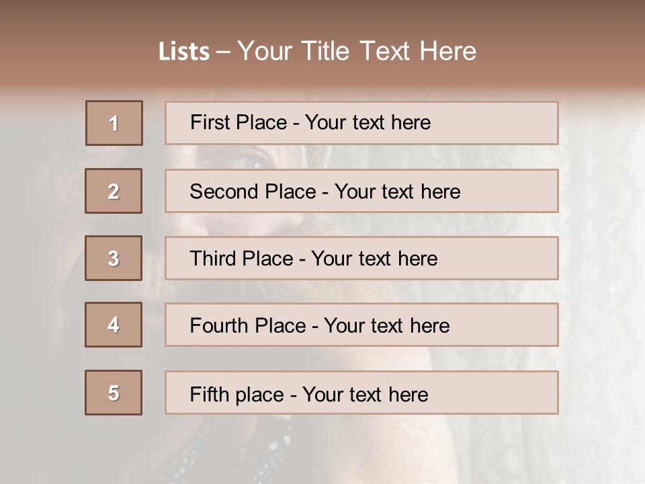Click 'Your Title Text Here' in the title
Screen dimensions: 645x484
click(357, 52)
